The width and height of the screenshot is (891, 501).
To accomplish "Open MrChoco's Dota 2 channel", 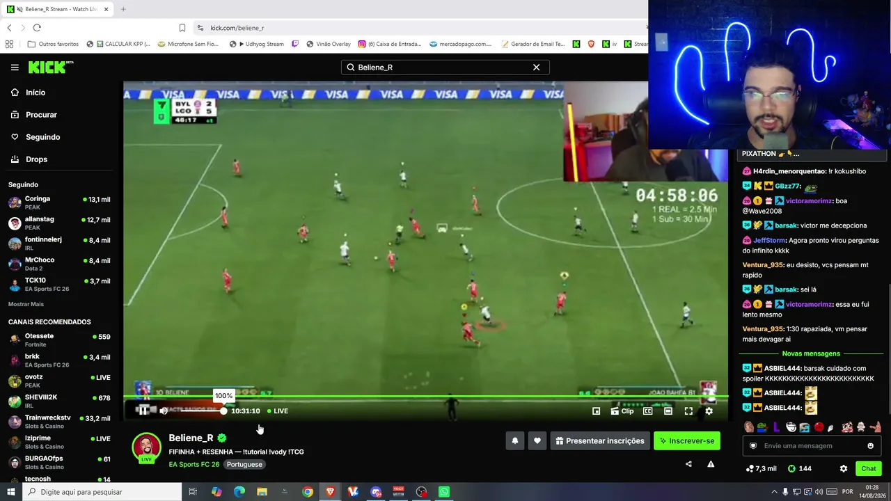I will pyautogui.click(x=59, y=264).
